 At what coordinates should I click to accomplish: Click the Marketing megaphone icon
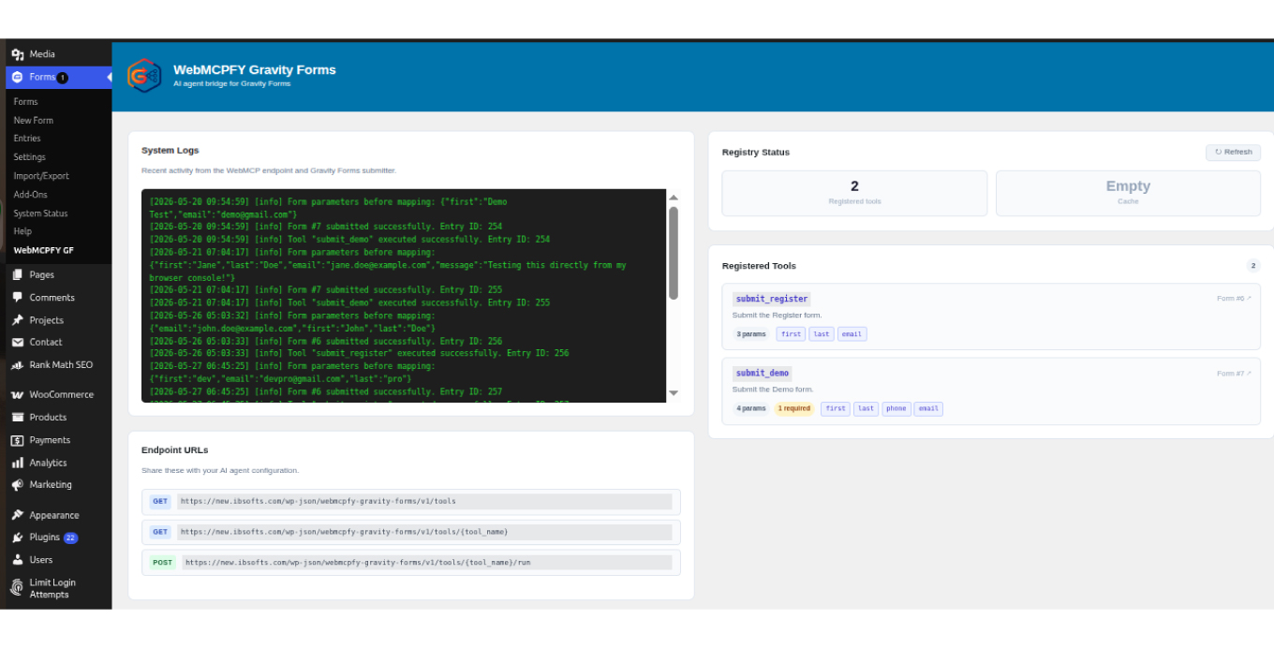[17, 485]
